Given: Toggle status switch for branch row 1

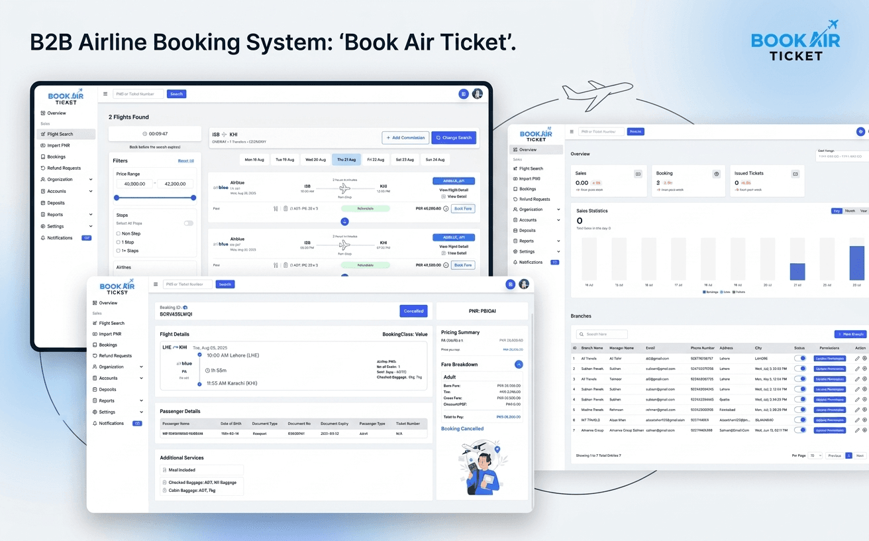Looking at the screenshot, I should (x=801, y=359).
